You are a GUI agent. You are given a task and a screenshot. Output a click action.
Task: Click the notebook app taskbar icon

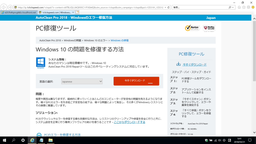(41, 140)
